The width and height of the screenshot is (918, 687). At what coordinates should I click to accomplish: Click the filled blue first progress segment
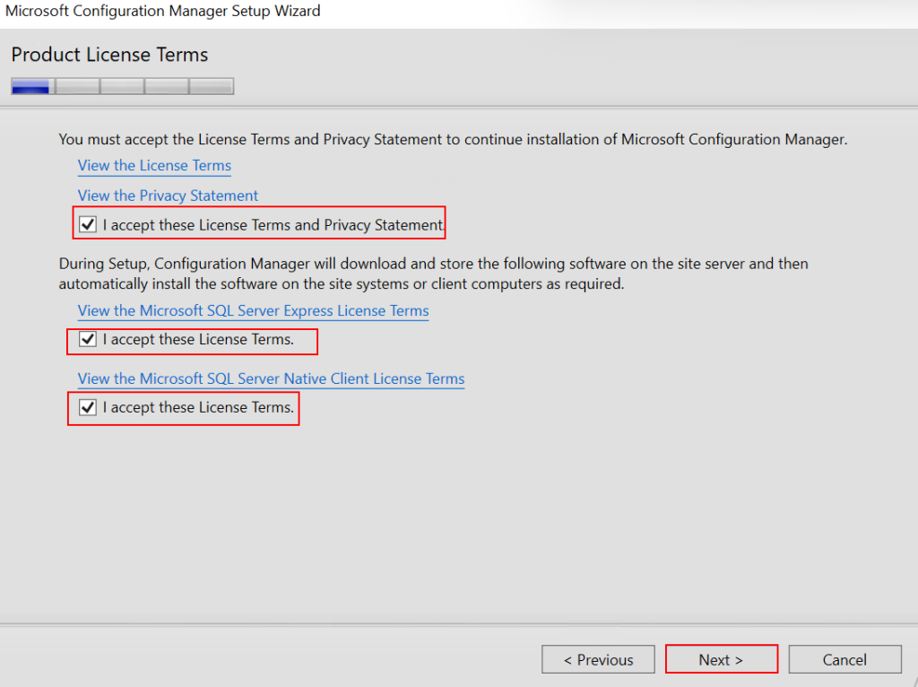(32, 87)
